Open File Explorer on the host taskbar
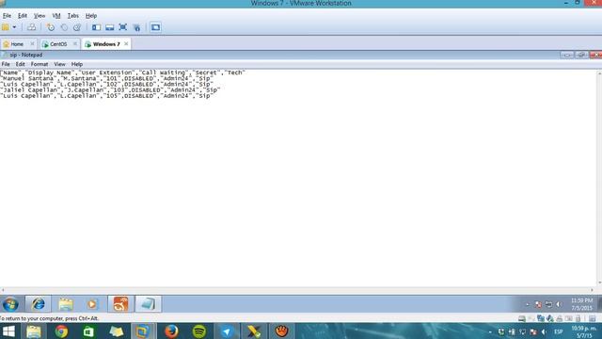602x339 pixels. (x=34, y=331)
